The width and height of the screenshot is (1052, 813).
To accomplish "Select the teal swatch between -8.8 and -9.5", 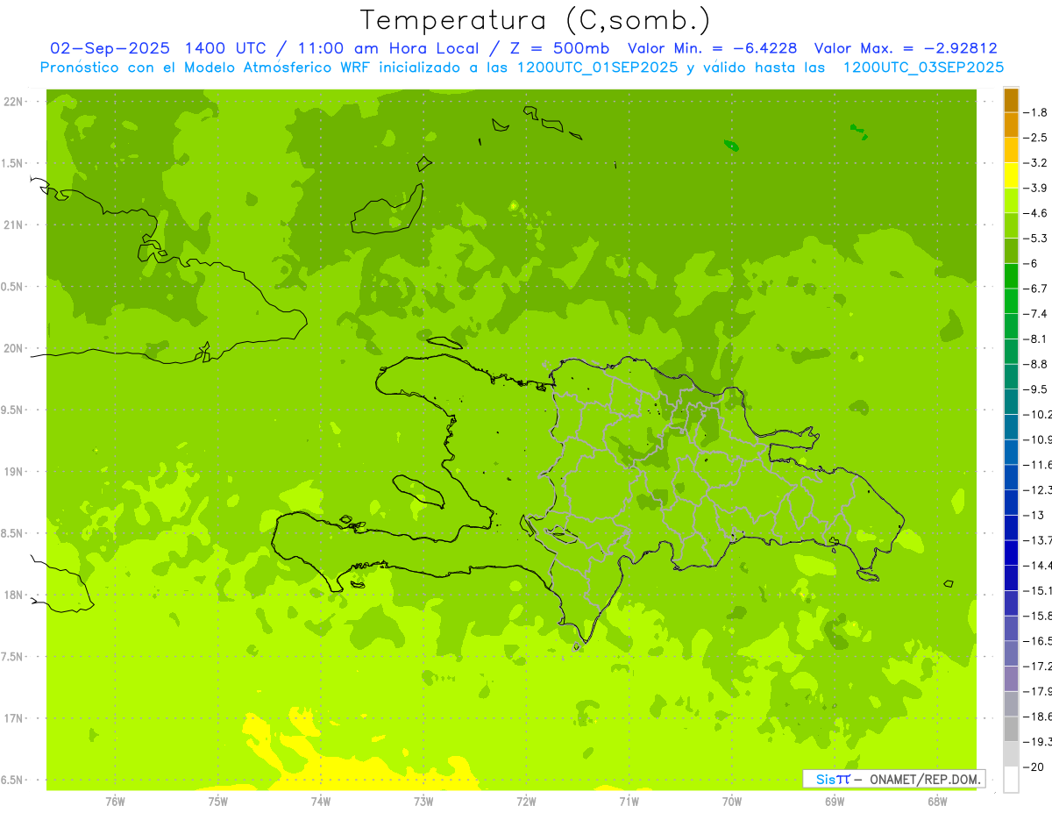I will (1011, 377).
